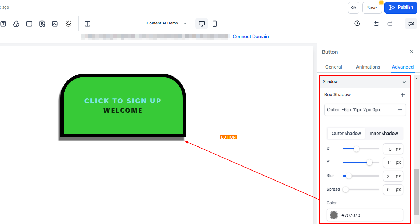Image resolution: width=420 pixels, height=224 pixels.
Task: Add a new Box Shadow with plus
Action: tap(402, 95)
